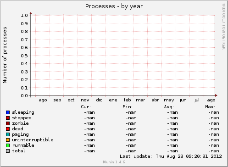The width and height of the screenshot is (228, 167).
Task: Click the 'Avg:' column header
Action: [169, 107]
